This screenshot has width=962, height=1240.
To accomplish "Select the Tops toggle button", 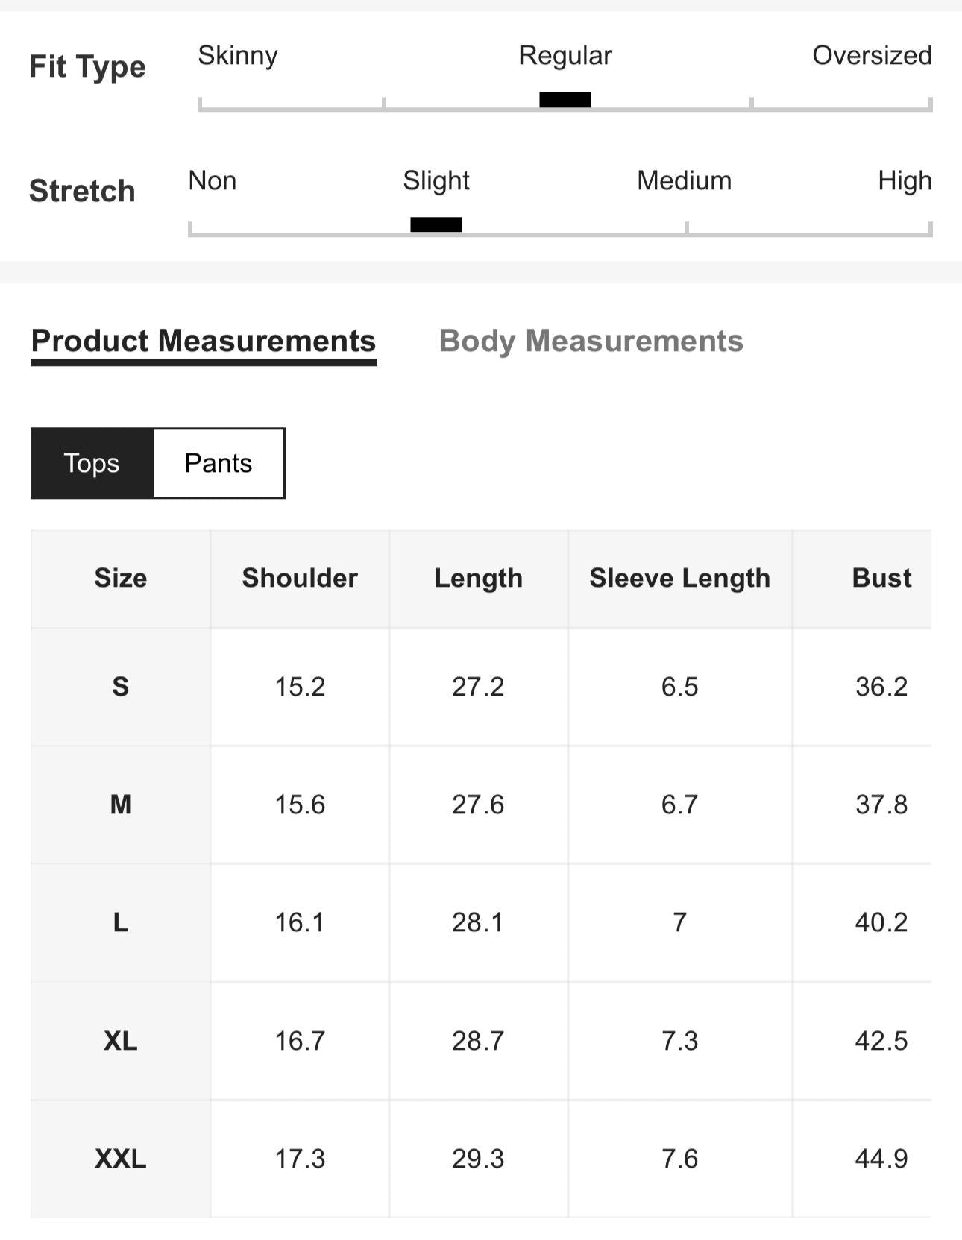I will tap(92, 463).
